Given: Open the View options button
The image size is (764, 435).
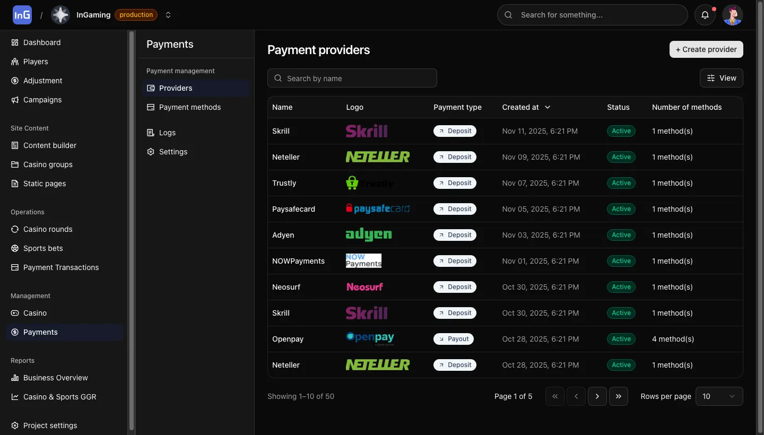Looking at the screenshot, I should coord(721,78).
